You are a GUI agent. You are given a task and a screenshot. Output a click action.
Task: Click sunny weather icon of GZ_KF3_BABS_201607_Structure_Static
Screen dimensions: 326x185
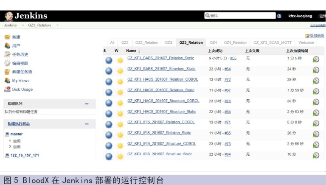(120, 71)
